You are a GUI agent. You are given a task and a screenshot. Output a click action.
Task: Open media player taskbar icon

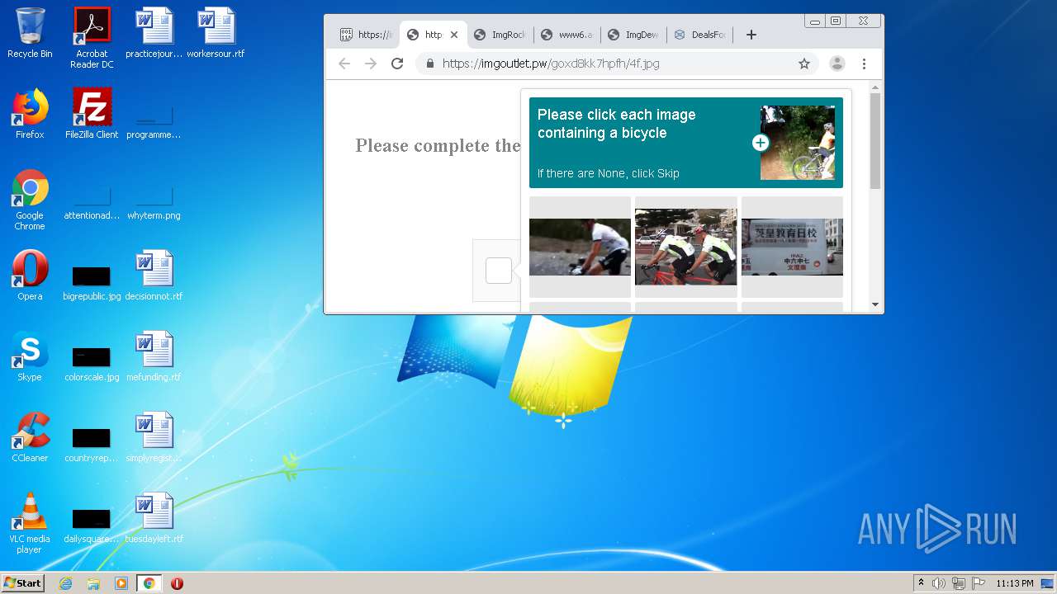121,583
